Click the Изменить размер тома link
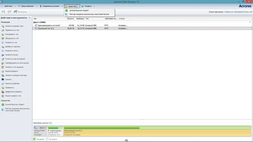This screenshot has width=253, height=142. (x=14, y=26)
